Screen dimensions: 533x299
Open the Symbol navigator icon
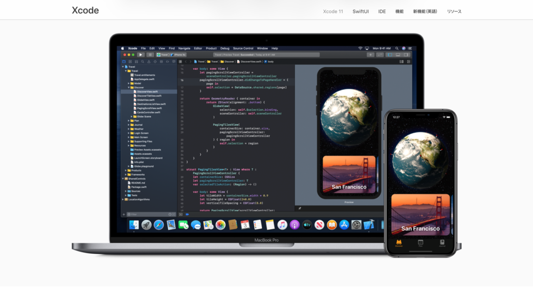tap(137, 61)
